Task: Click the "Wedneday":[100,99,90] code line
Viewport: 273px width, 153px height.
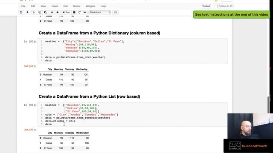Action: click(x=82, y=51)
